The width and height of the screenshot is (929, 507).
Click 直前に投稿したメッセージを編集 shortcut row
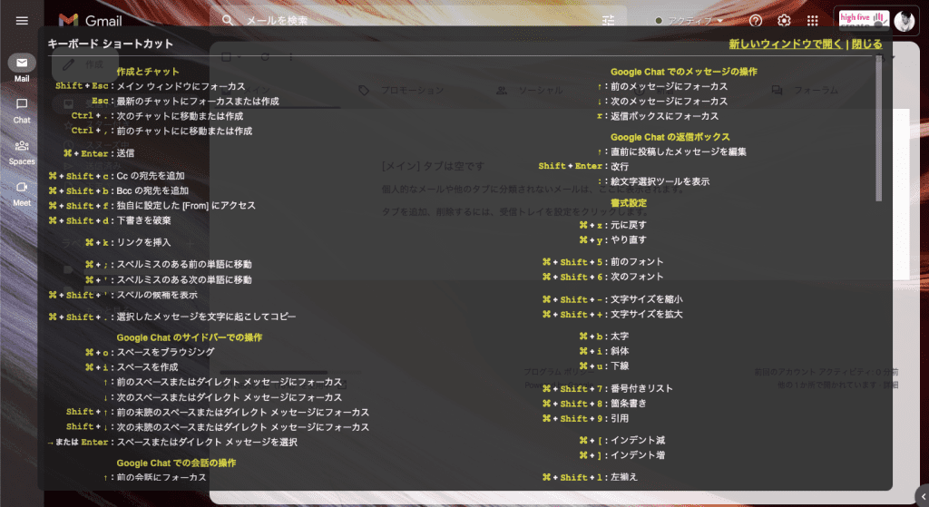click(x=672, y=151)
